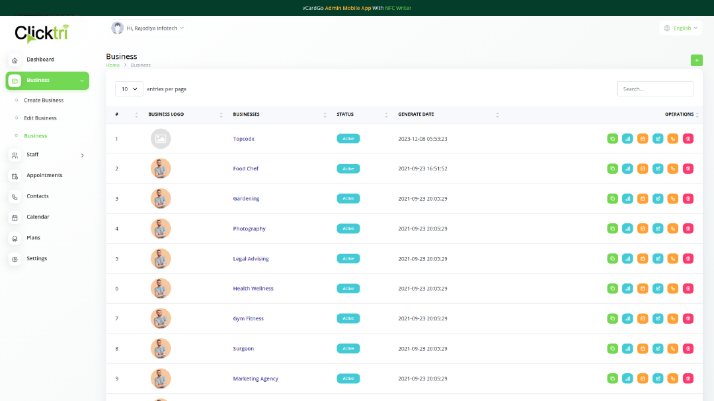Click trash icon in Gym Fitness row
The image size is (714, 401).
click(x=688, y=318)
